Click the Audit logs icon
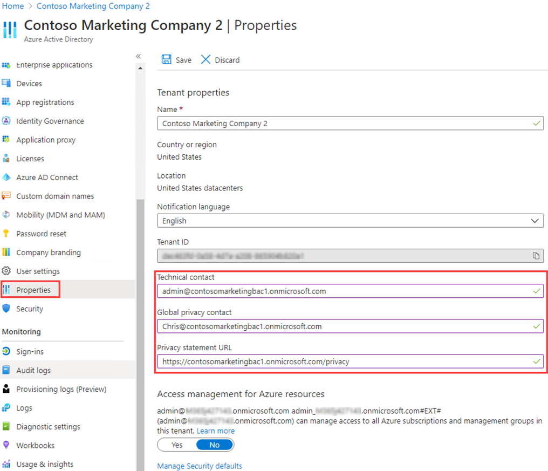Screen dimensions: 548x471 click(6, 370)
